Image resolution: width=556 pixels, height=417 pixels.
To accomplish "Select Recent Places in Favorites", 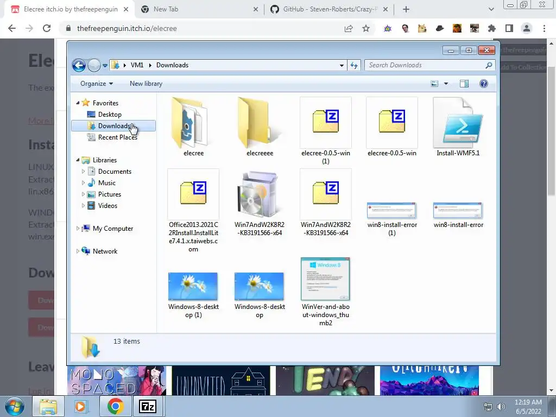I will tap(117, 137).
